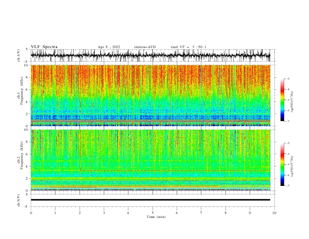The width and height of the screenshot is (309, 239).
Task: Click time axis tick label '2'
Action: point(80,213)
